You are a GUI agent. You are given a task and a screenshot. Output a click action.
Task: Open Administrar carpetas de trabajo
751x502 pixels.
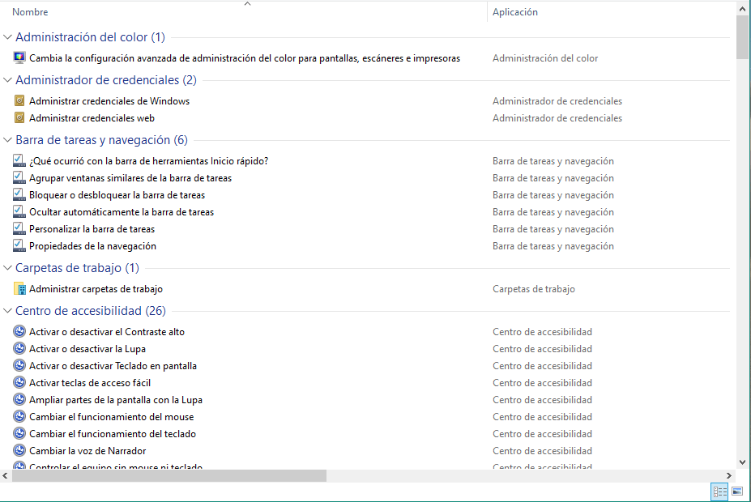[96, 288]
